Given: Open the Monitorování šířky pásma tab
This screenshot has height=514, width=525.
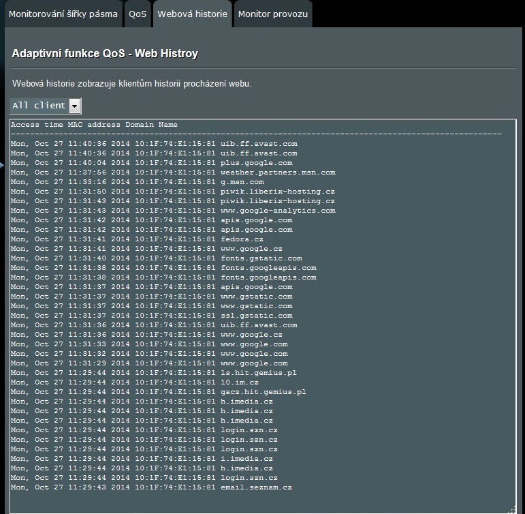Looking at the screenshot, I should [63, 14].
